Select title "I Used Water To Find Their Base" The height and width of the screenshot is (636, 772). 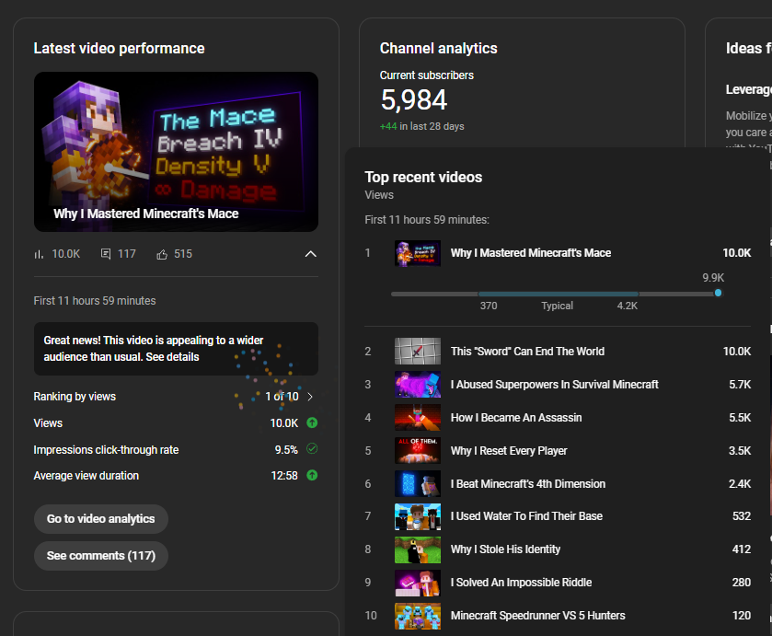click(526, 515)
